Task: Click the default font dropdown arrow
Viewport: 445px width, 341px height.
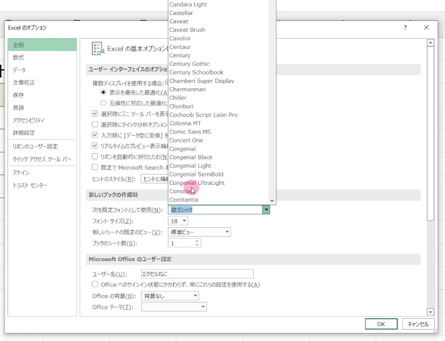Action: [266, 209]
